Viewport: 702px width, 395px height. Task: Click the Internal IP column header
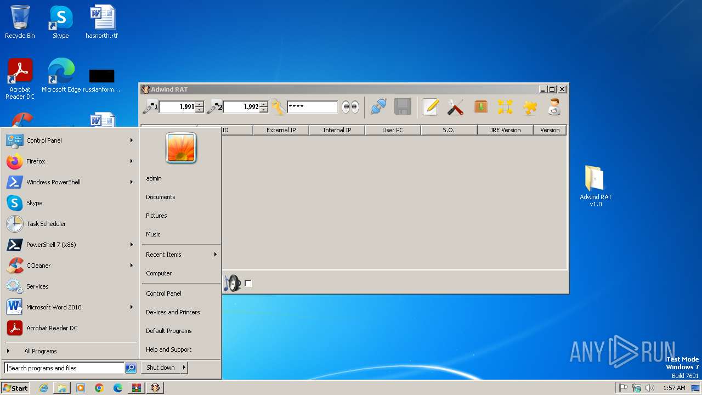click(x=337, y=130)
